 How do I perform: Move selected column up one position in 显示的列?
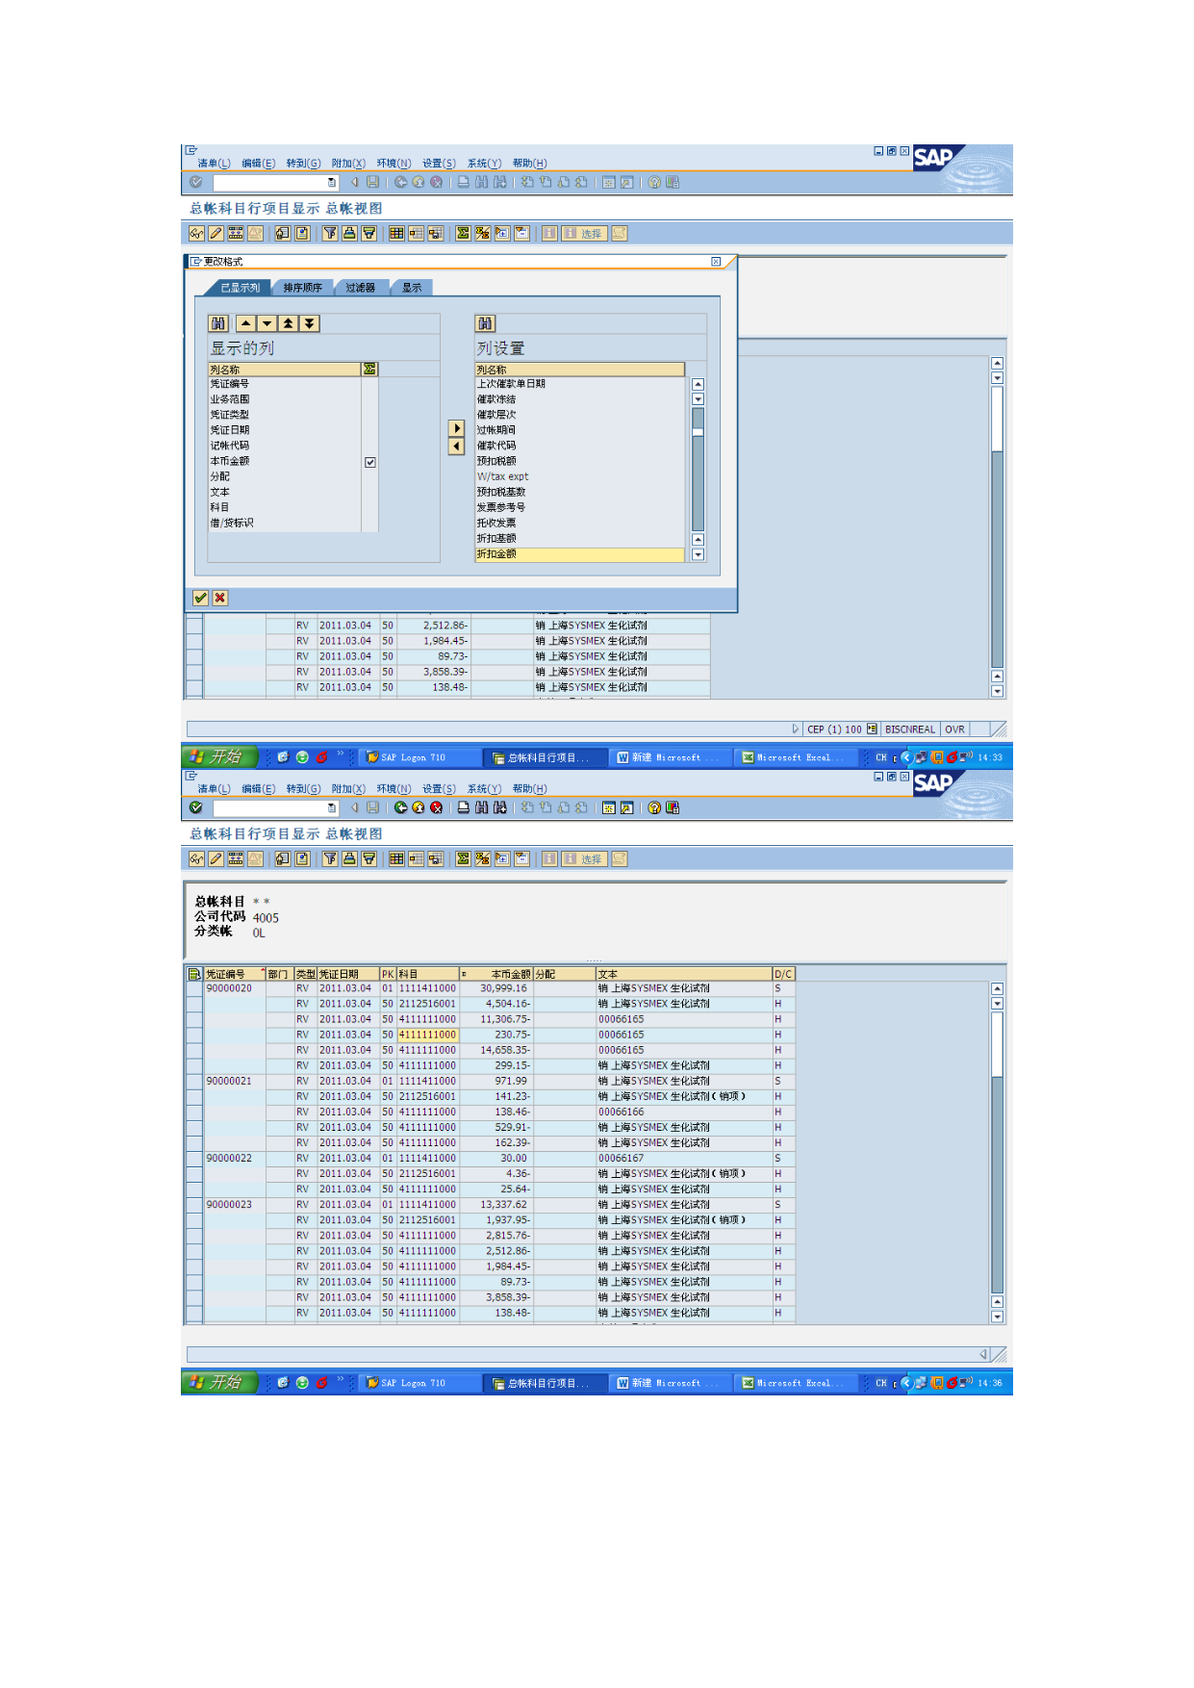point(246,323)
